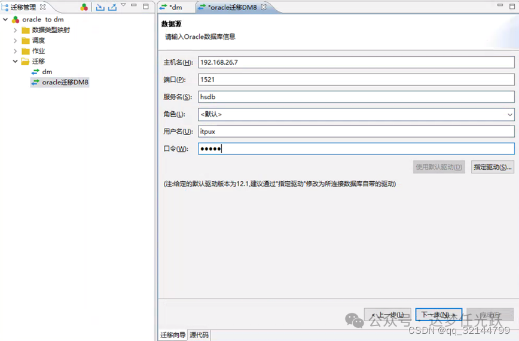519x341 pixels.
Task: Click the import icon in migration panel toolbar
Action: pos(100,7)
